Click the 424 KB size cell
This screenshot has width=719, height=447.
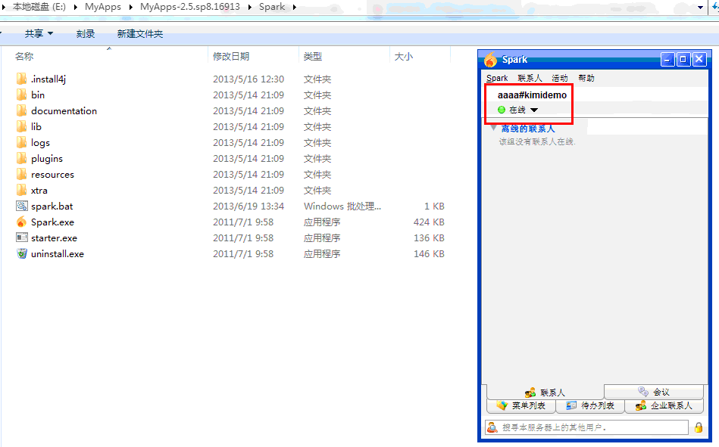429,222
